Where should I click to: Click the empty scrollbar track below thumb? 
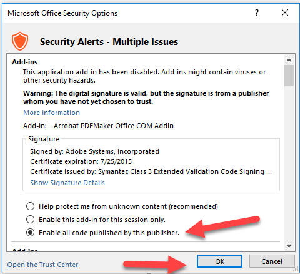[x=289, y=164]
